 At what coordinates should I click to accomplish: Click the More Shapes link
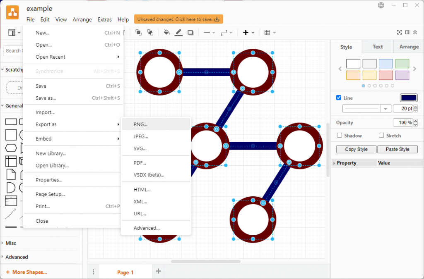tap(26, 272)
